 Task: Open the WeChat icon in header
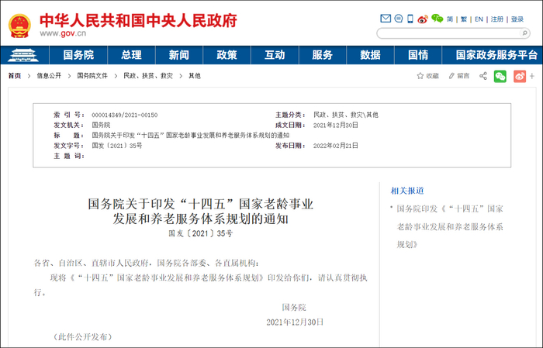437,19
